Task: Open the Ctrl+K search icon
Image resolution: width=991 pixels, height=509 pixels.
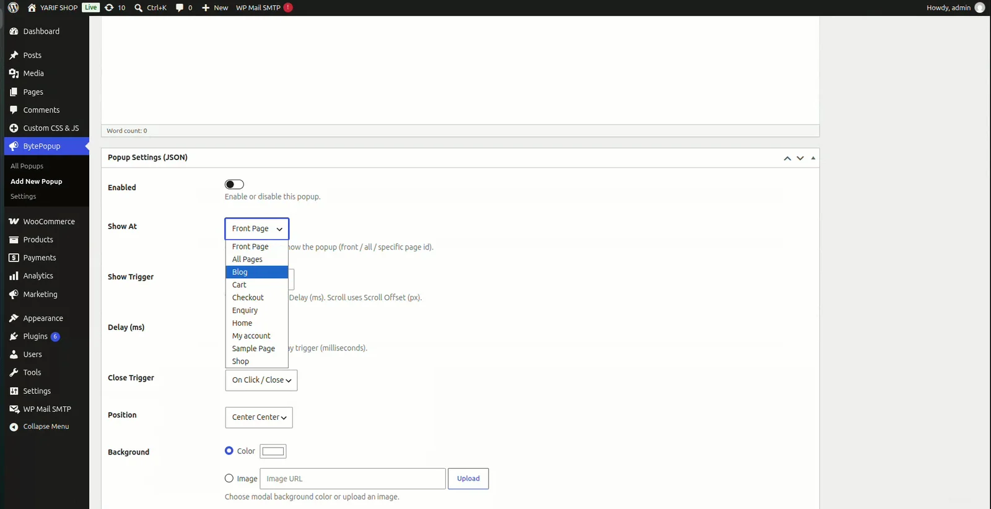Action: [x=139, y=7]
